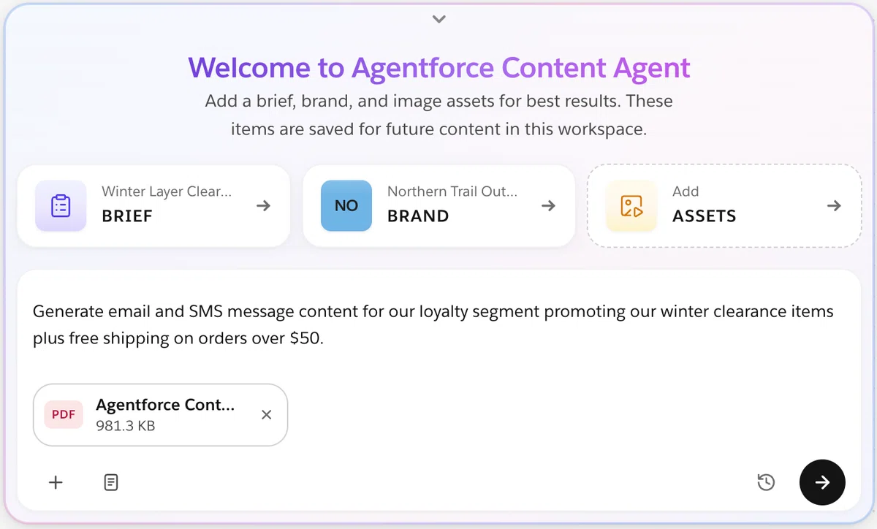Click the BRAND label text

point(418,216)
